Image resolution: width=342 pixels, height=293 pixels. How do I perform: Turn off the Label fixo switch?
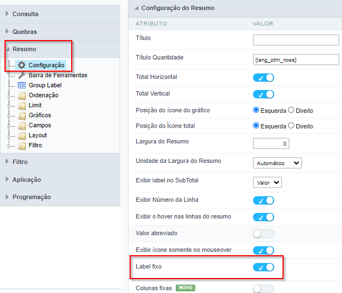point(263,267)
